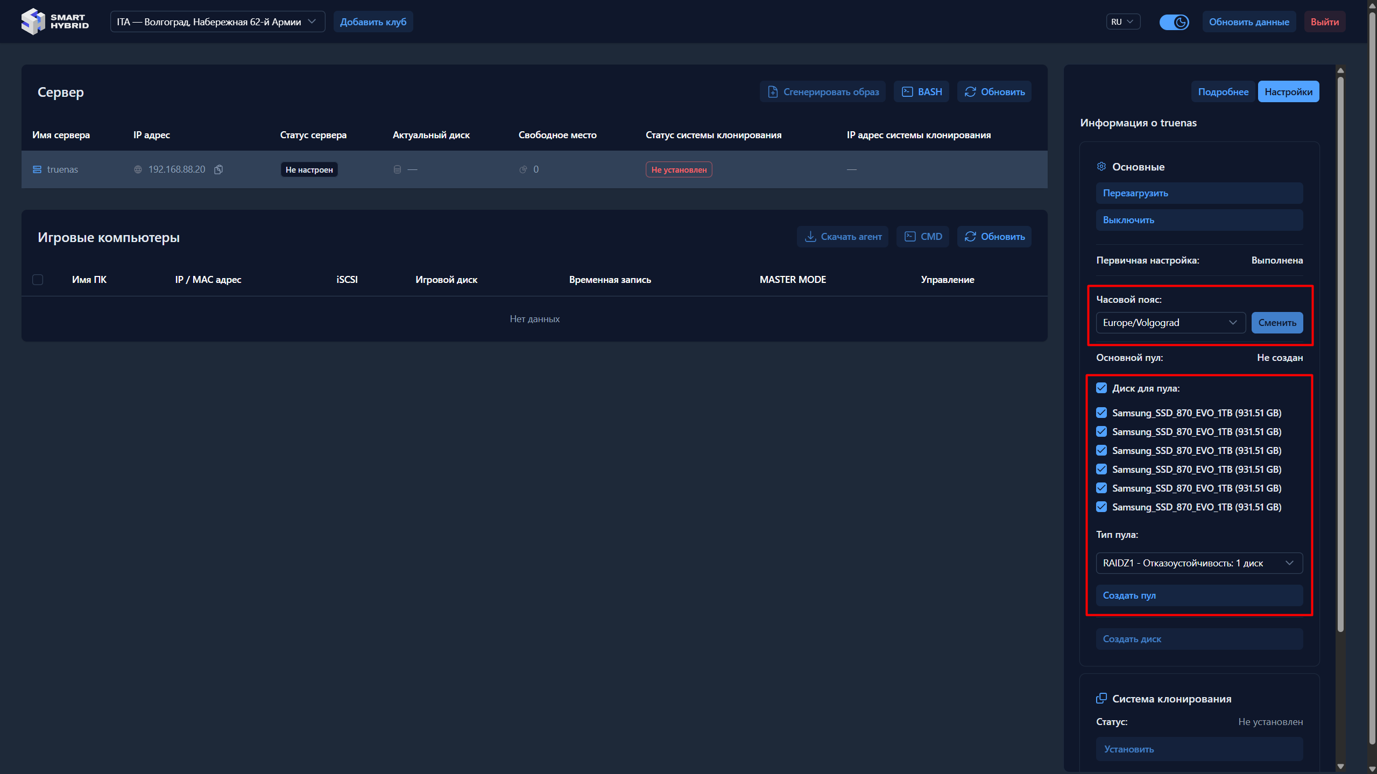Uncheck the 'Диск для пула' master checkbox
Viewport: 1377px width, 774px height.
(1101, 388)
